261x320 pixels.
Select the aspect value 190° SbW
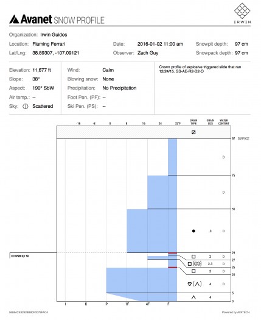[43, 88]
